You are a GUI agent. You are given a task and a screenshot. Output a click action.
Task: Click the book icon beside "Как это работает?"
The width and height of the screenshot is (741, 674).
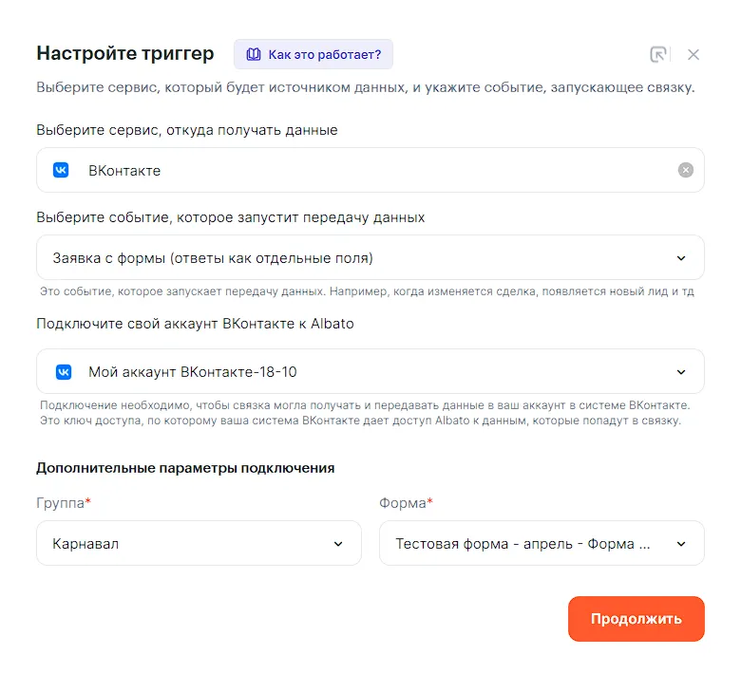[254, 54]
